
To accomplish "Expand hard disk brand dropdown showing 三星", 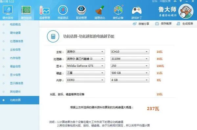I will 86,73.
